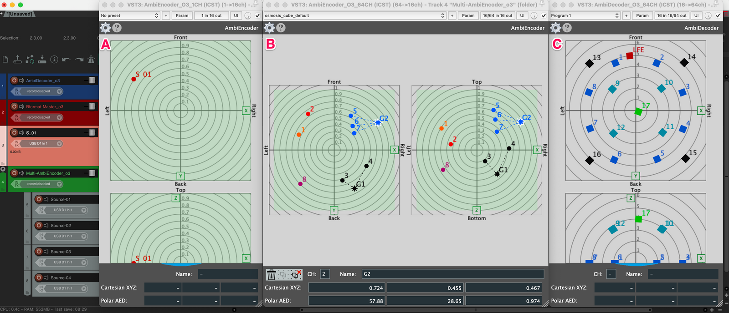Image resolution: width=729 pixels, height=313 pixels.
Task: Toggle bypass checkbox in AmbiEncoder window A
Action: coord(257,15)
